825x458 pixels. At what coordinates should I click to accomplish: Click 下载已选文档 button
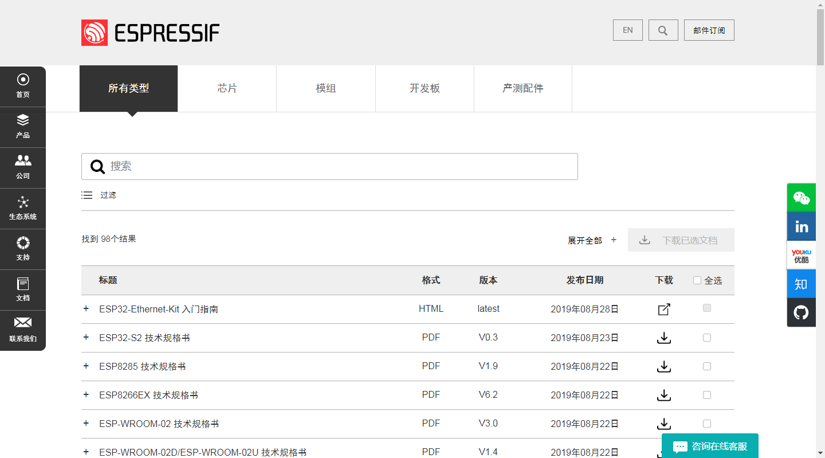[x=681, y=240]
